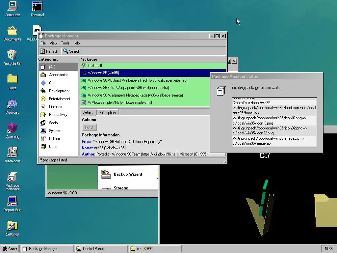This screenshot has height=253, width=337.
Task: Select the System category
Action: 58,130
